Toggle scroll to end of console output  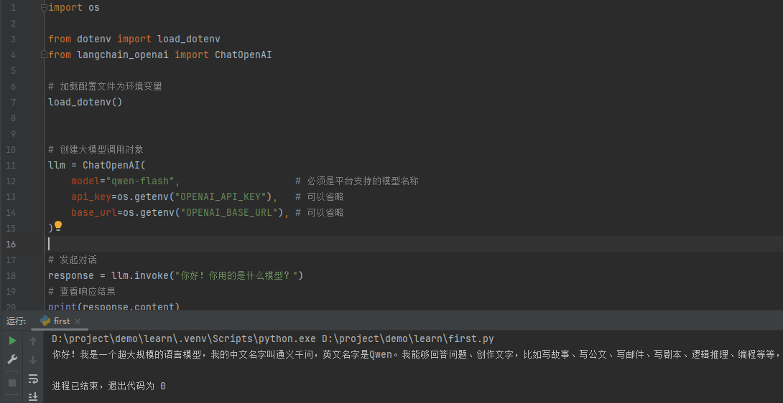pyautogui.click(x=33, y=396)
